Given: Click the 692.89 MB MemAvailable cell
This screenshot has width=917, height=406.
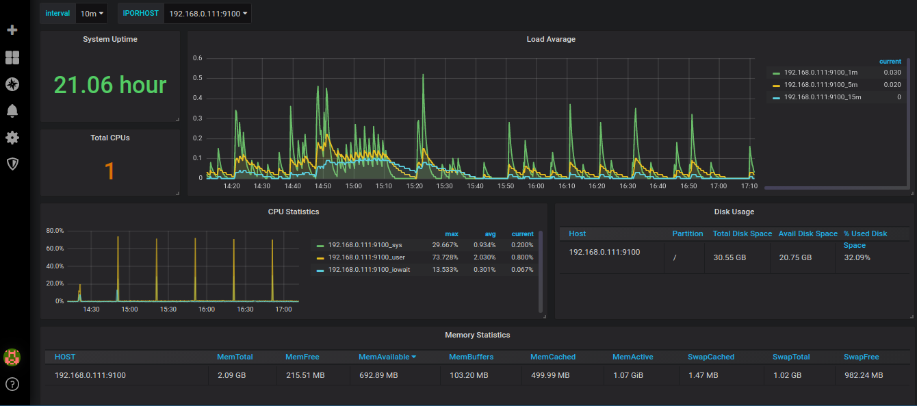Looking at the screenshot, I should point(378,375).
